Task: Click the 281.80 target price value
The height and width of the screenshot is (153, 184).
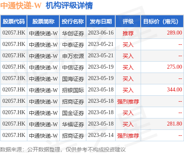Action: click(174, 124)
